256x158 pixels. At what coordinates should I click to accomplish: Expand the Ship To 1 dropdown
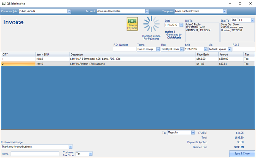pos(252,20)
